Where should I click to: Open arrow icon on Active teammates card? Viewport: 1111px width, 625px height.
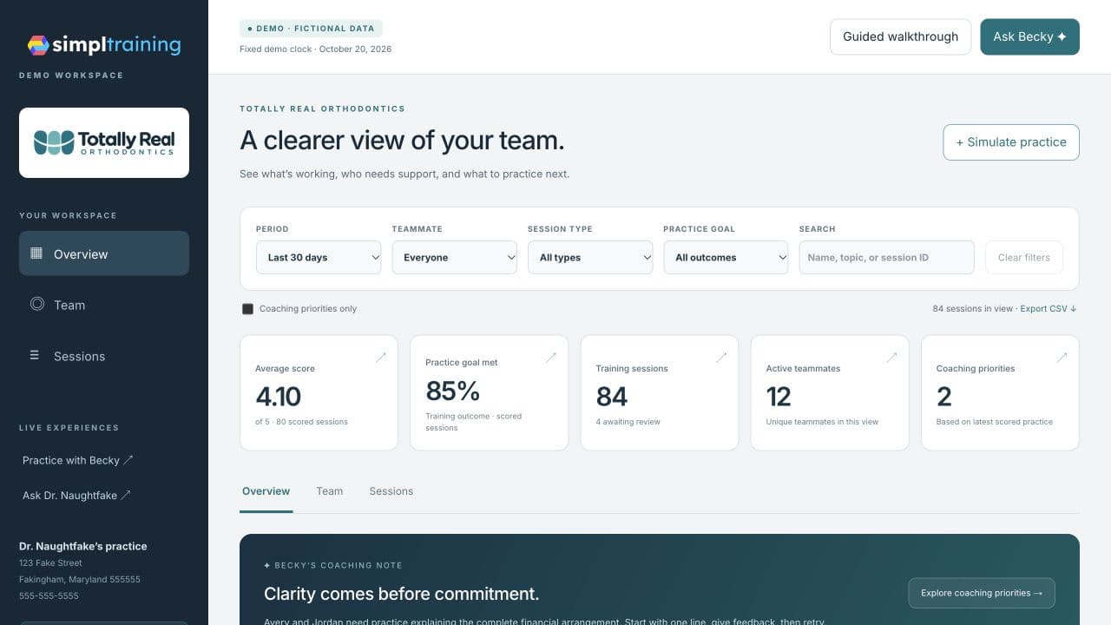click(891, 357)
